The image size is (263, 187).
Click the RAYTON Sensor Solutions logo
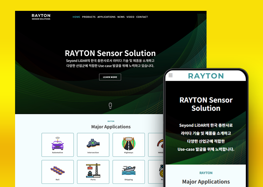click(x=41, y=17)
